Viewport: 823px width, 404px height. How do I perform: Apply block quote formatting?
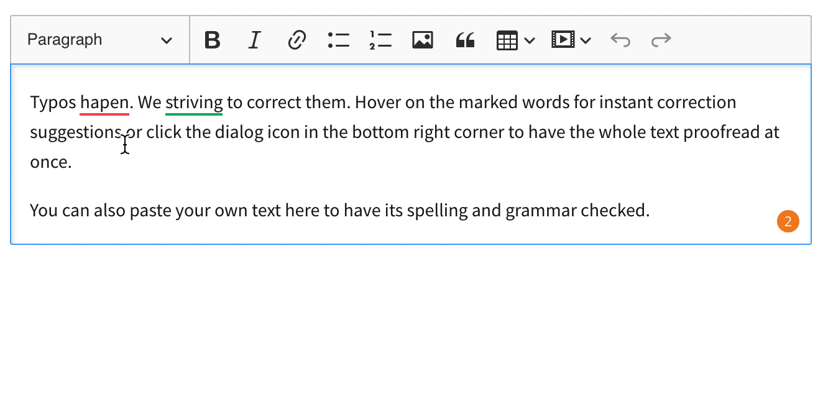click(465, 40)
